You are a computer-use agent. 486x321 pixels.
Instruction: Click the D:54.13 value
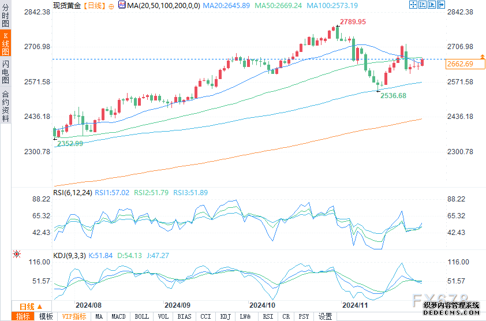[x=129, y=256]
